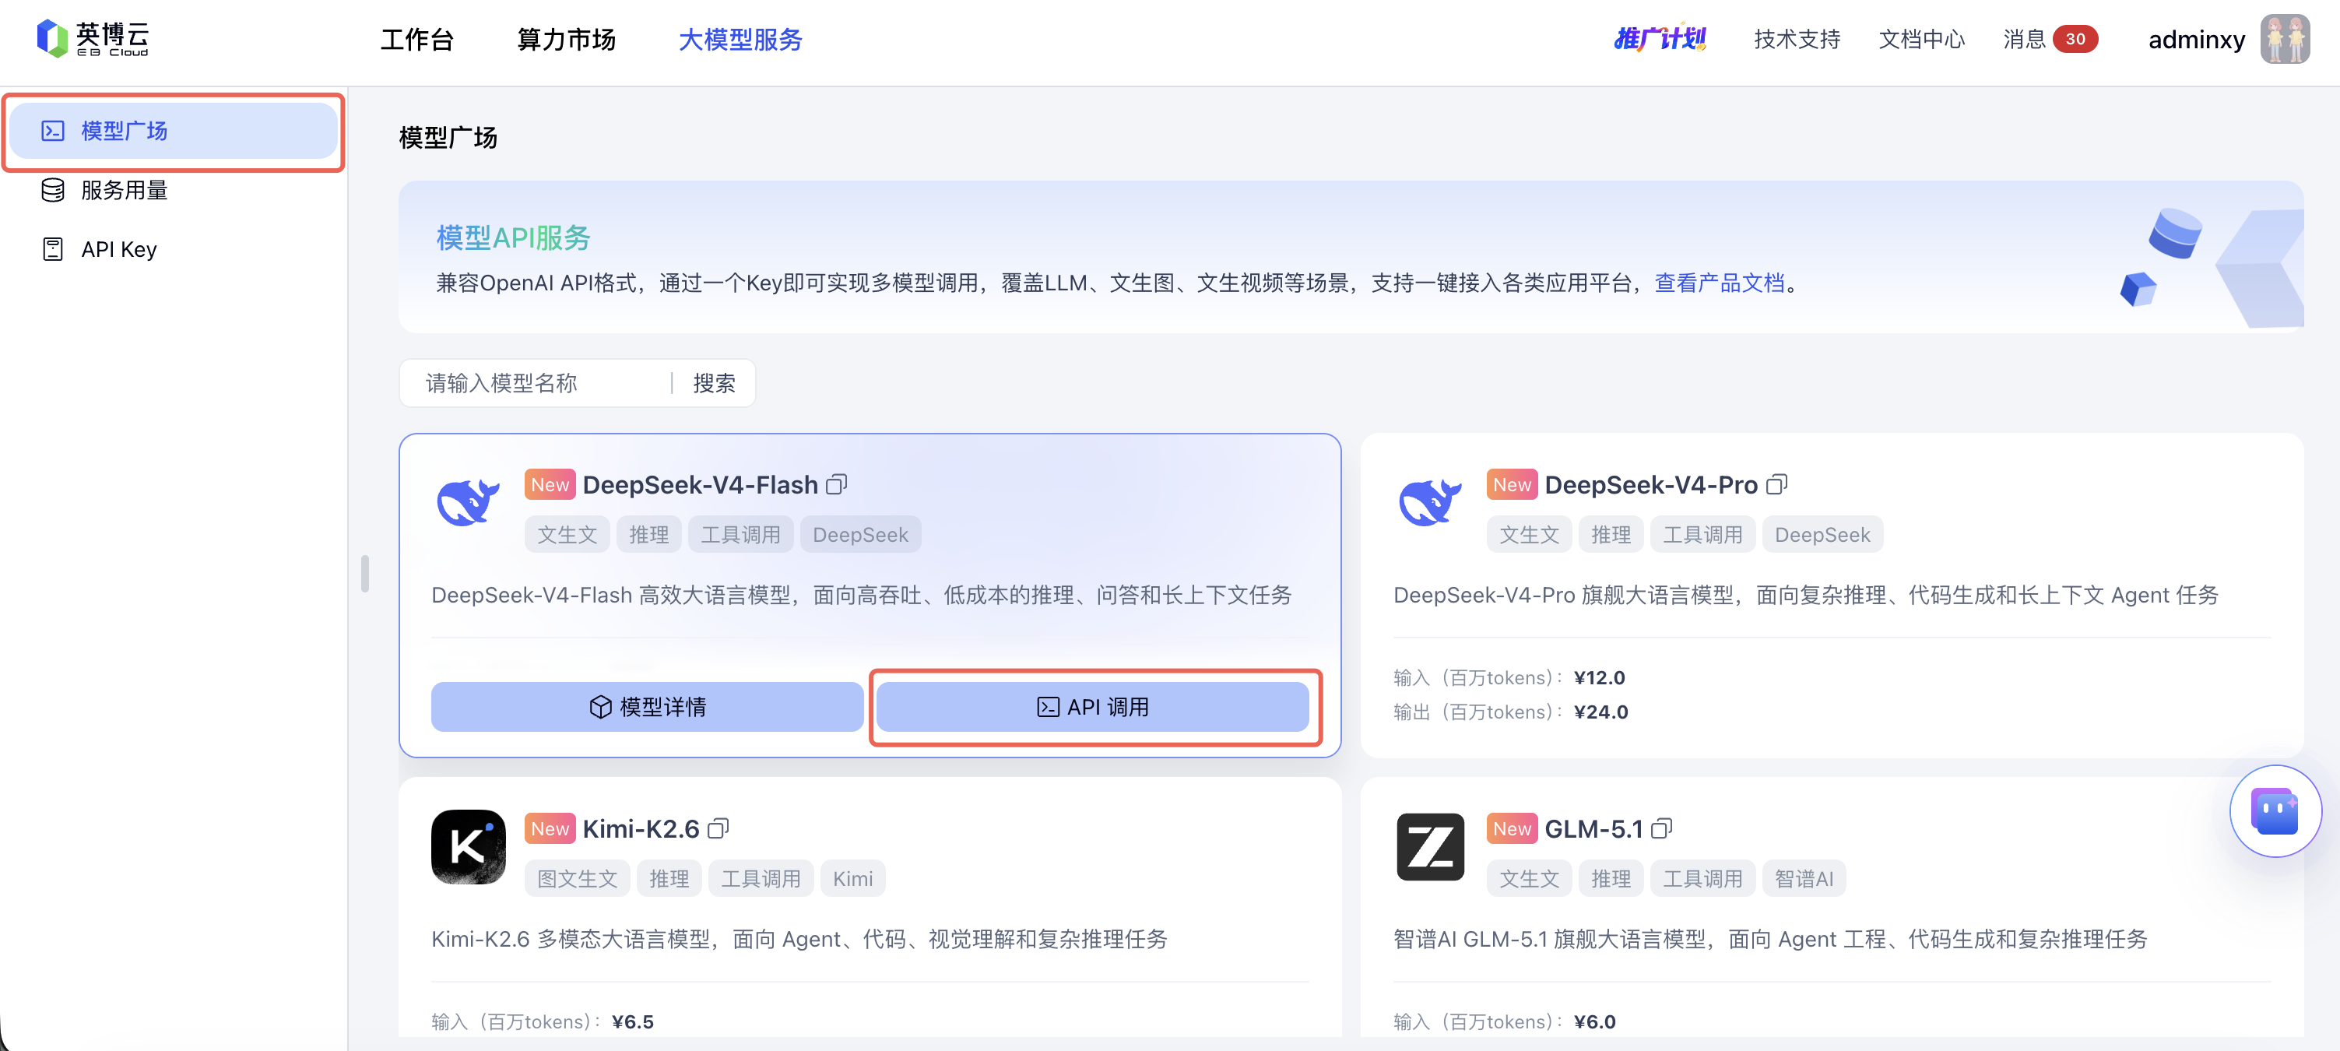Click the ¥12.0 input price
This screenshot has width=2340, height=1051.
coord(1599,677)
